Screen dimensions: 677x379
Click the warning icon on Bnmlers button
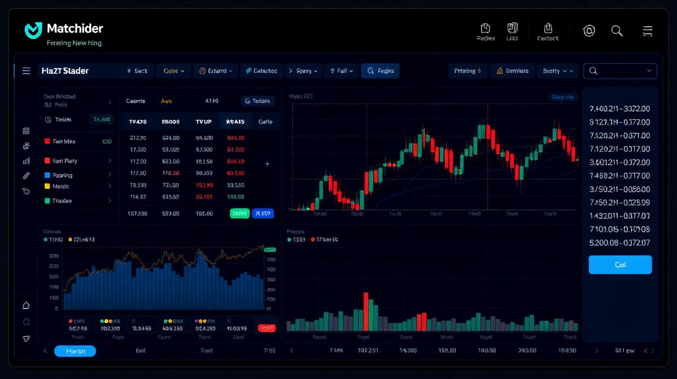[x=499, y=71]
